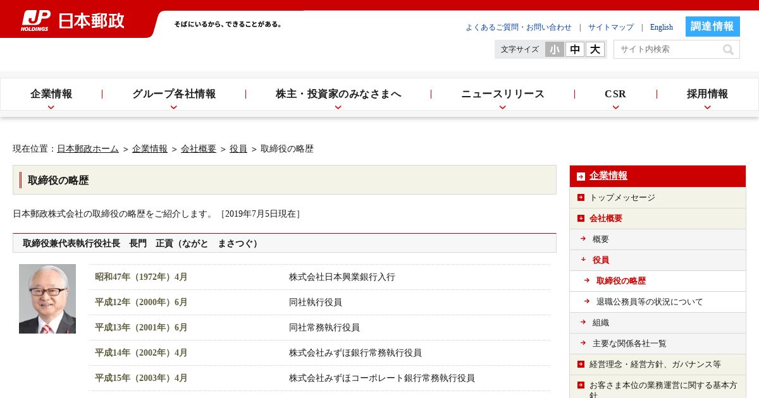Click 昭和47年（1972年）4月 date cell
The image size is (759, 398).
pos(141,277)
